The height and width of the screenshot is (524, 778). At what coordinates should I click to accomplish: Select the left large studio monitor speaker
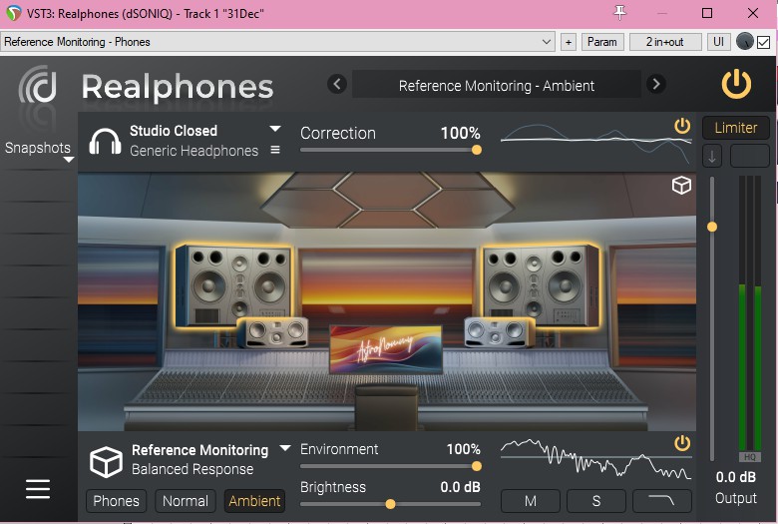pyautogui.click(x=232, y=285)
